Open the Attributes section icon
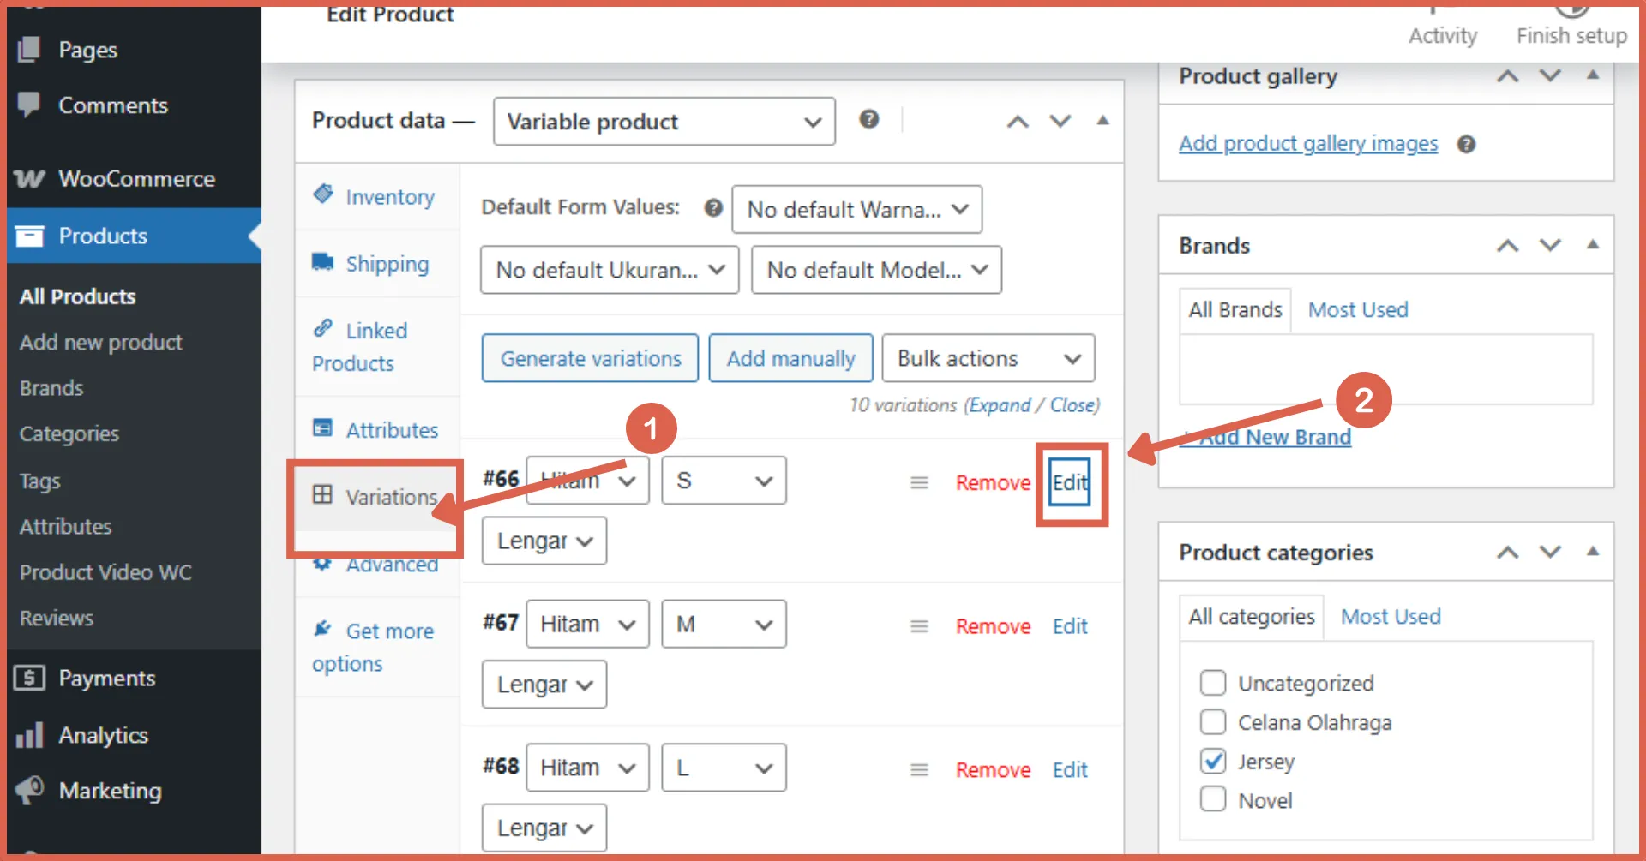 click(323, 428)
